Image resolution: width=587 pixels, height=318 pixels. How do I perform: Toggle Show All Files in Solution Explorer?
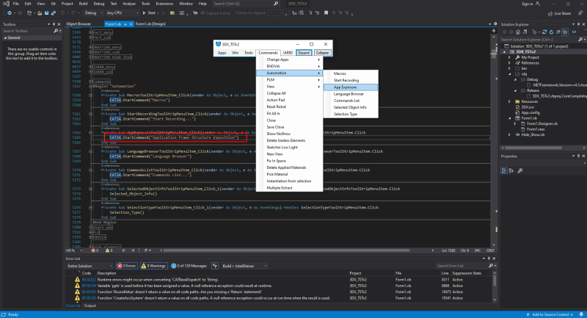(x=565, y=32)
